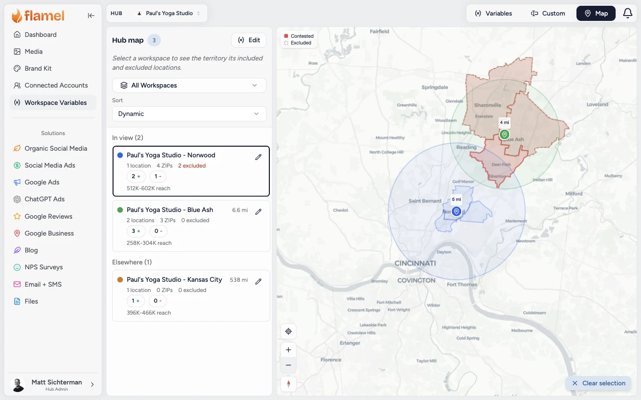
Task: Open Google Business
Action: pyautogui.click(x=53, y=233)
